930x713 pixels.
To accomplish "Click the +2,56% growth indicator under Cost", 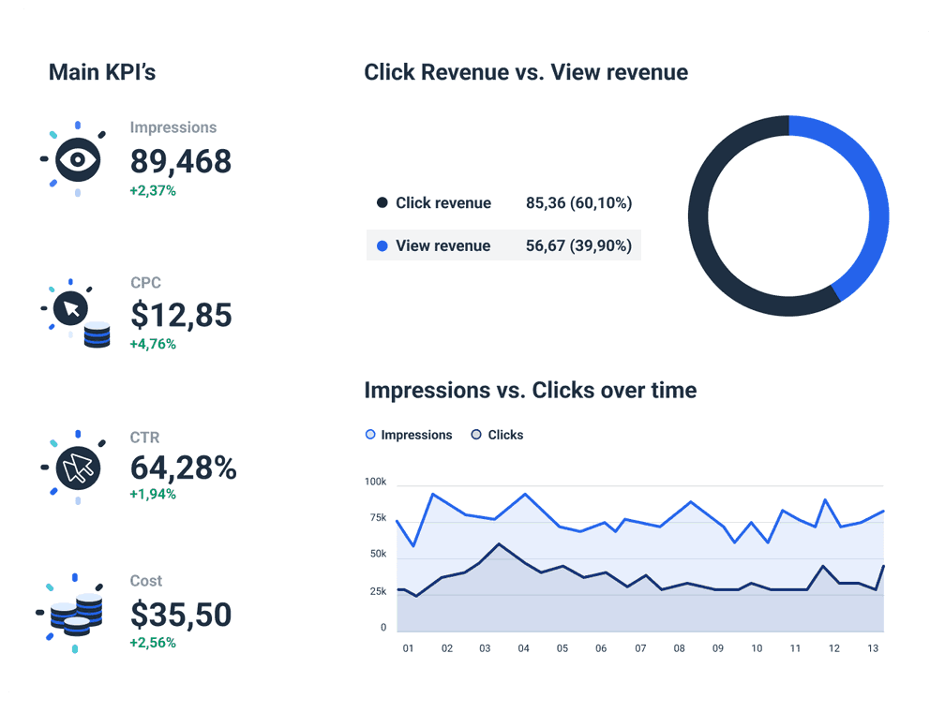I will click(x=153, y=645).
